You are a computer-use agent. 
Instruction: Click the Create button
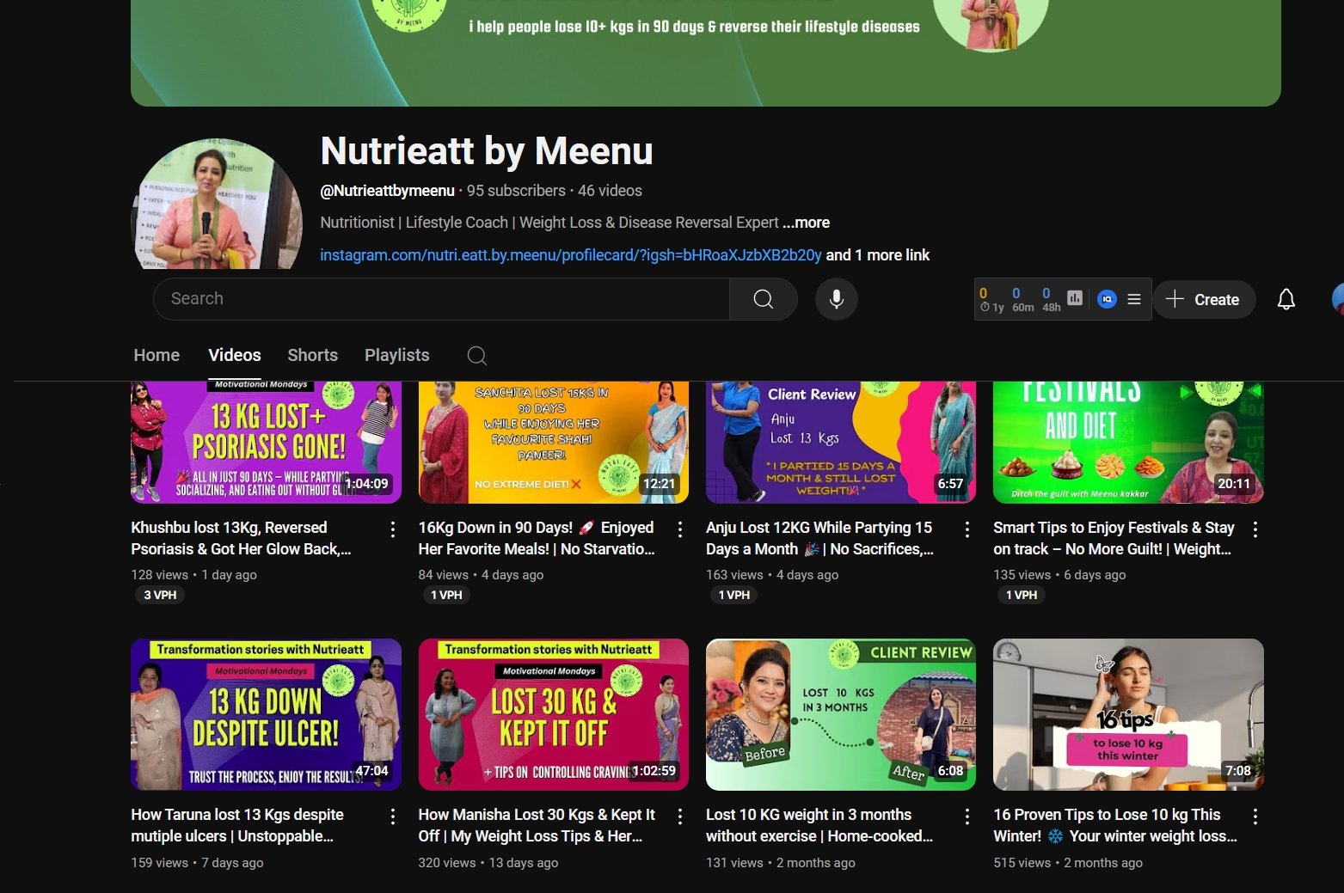[x=1203, y=299]
